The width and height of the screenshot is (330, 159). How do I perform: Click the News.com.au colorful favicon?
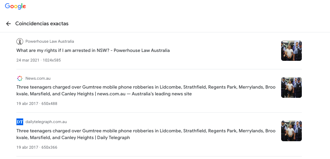(20, 78)
